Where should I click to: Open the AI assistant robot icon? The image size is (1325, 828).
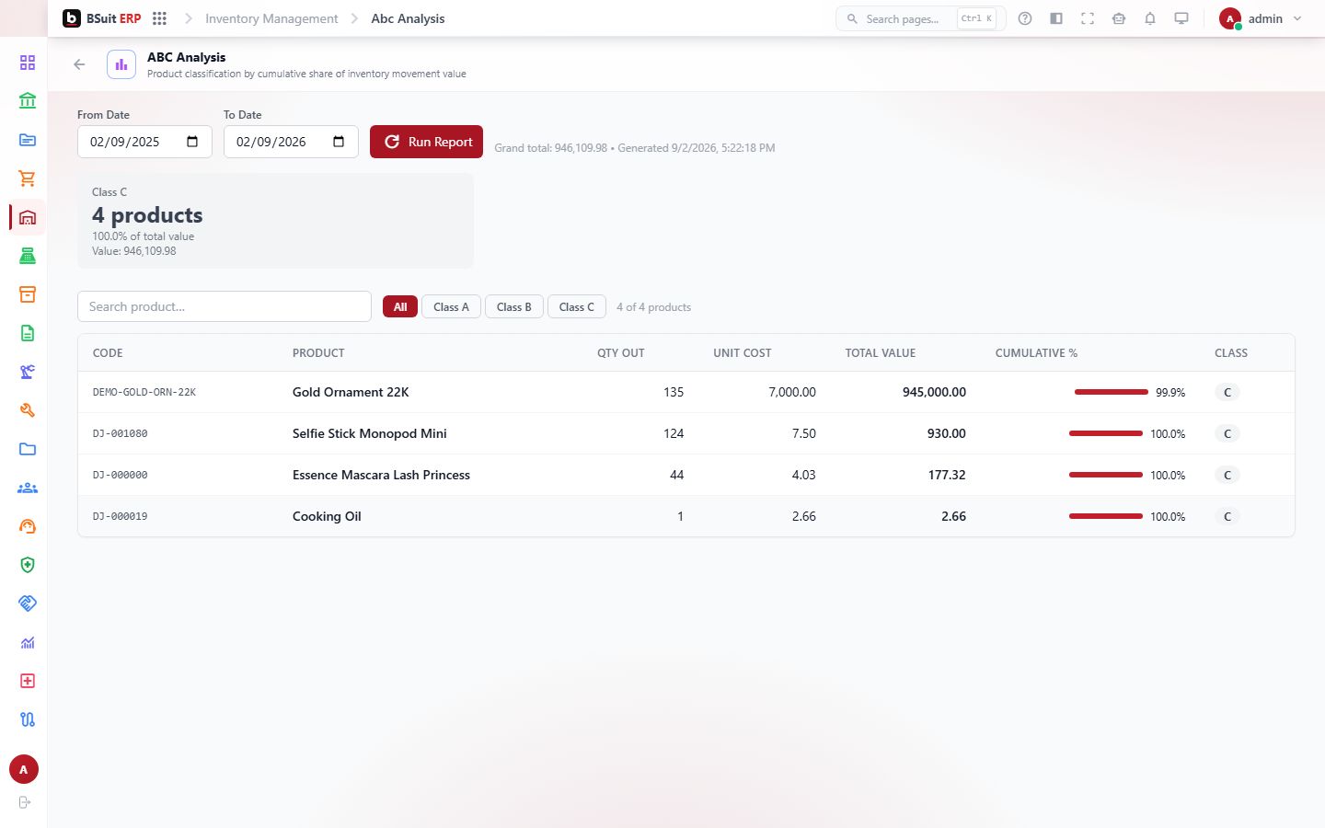point(1119,18)
